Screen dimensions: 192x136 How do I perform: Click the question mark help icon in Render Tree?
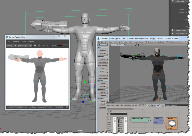[163, 105]
